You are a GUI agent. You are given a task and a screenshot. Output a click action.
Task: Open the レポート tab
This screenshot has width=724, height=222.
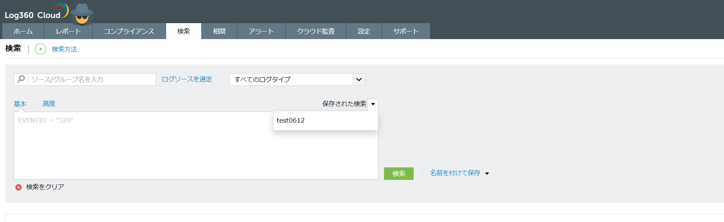pos(68,31)
